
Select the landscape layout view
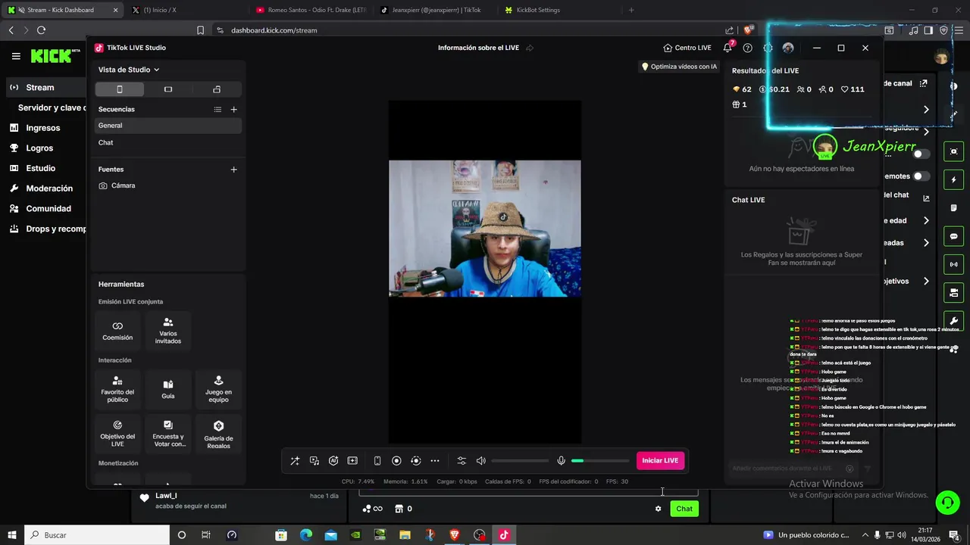(168, 89)
